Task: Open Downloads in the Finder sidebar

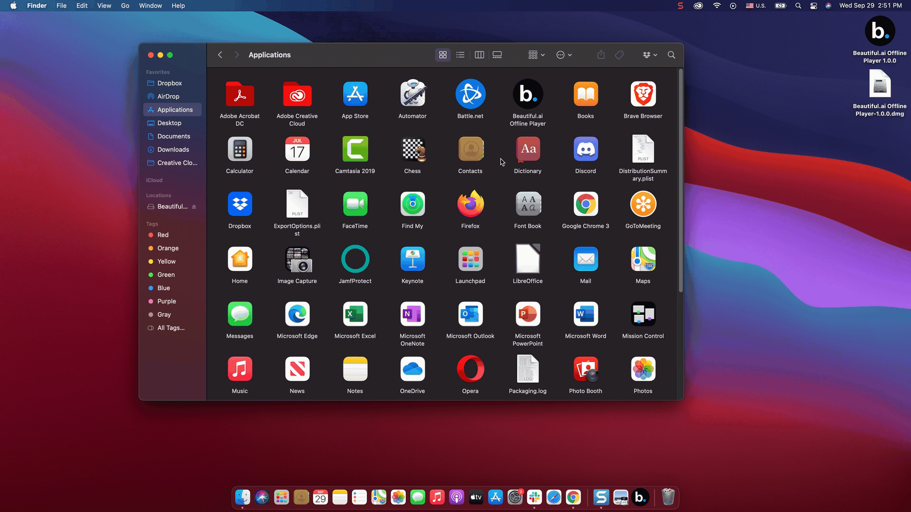Action: [172, 150]
